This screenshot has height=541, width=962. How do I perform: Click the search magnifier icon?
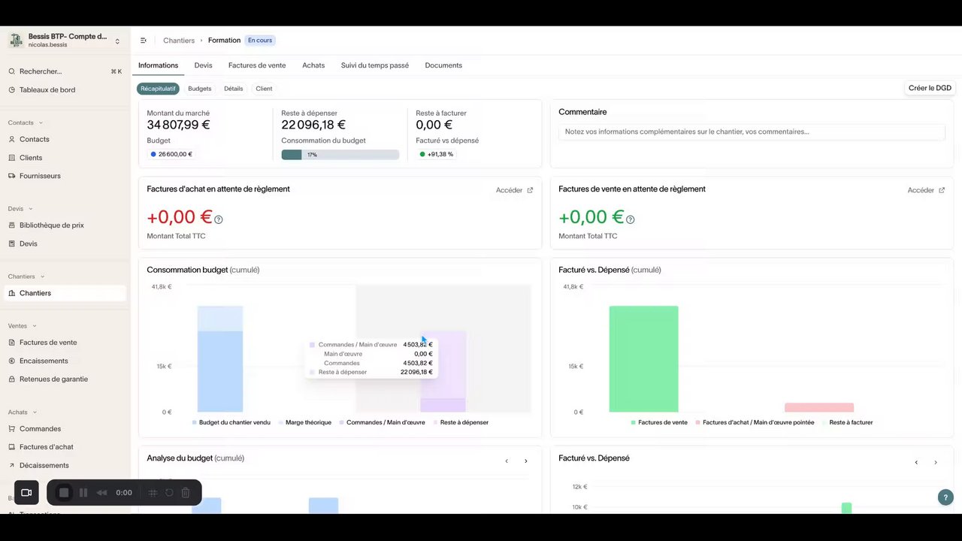(12, 71)
